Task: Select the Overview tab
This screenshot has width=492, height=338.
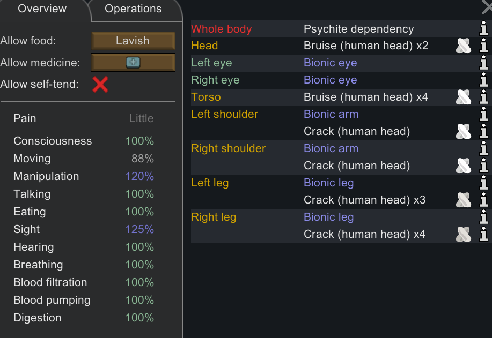Action: click(42, 9)
